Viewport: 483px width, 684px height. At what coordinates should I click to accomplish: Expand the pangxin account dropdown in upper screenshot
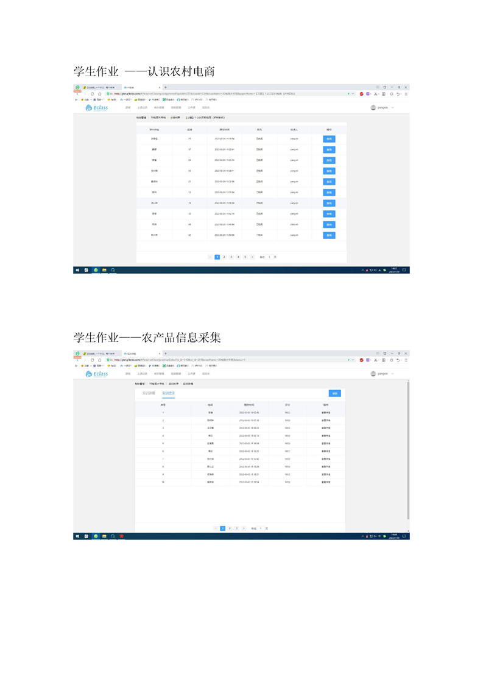393,108
